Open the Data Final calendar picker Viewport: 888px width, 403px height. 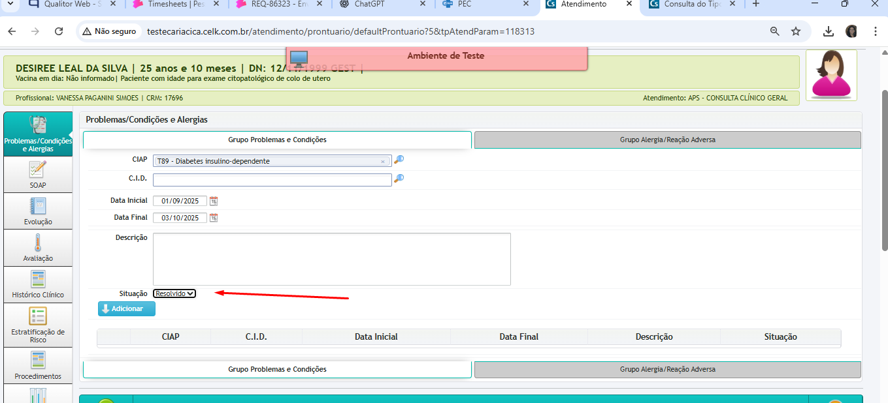[x=214, y=218]
